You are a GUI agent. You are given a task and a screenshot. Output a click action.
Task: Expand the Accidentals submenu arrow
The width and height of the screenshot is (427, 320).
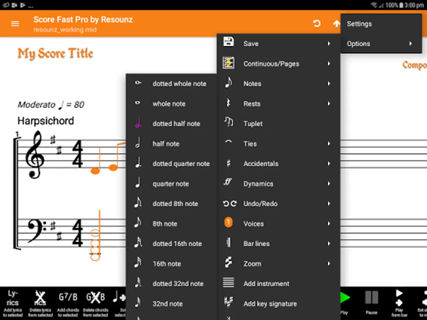[x=329, y=164]
